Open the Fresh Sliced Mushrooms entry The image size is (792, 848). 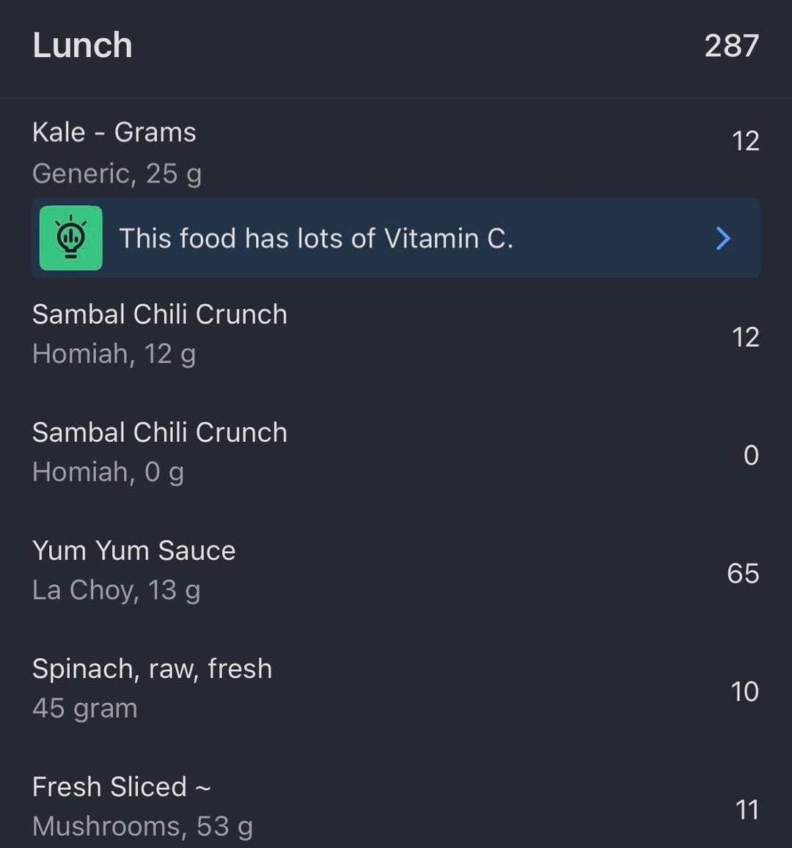pyautogui.click(x=121, y=786)
